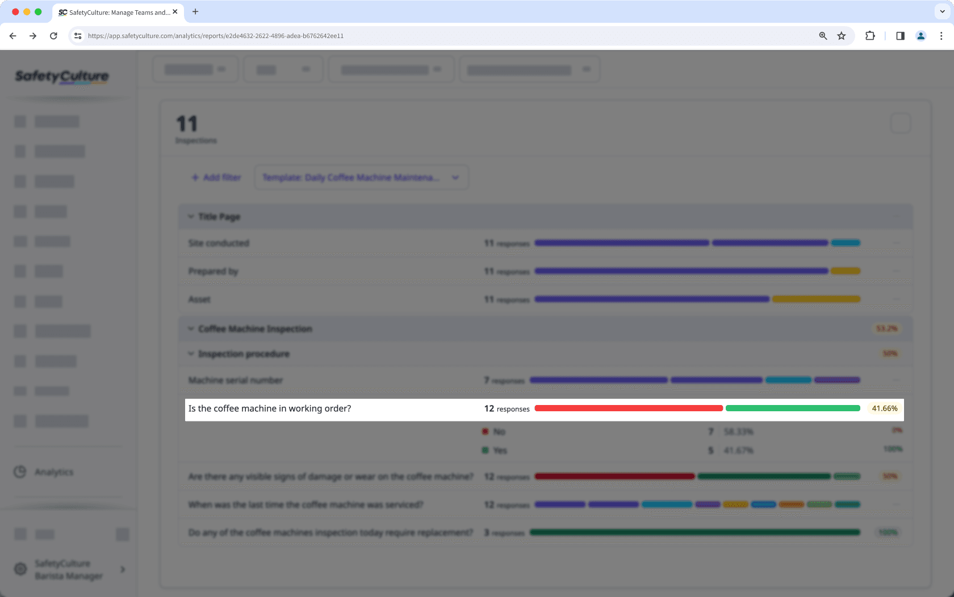This screenshot has height=597, width=954.
Task: Open a new browser tab
Action: [x=195, y=12]
